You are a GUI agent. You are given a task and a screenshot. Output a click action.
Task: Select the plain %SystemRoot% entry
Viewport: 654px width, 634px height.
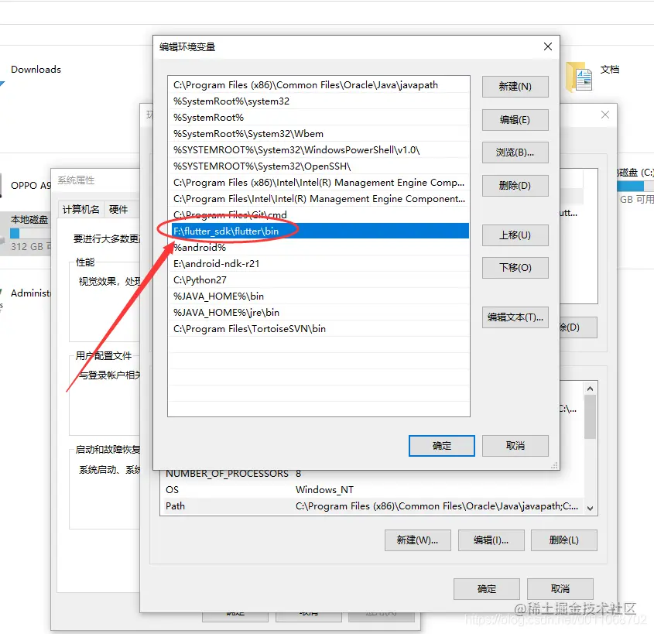coord(319,118)
